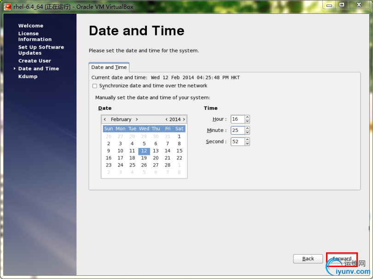
Task: Click the Wed column header
Action: click(x=144, y=129)
